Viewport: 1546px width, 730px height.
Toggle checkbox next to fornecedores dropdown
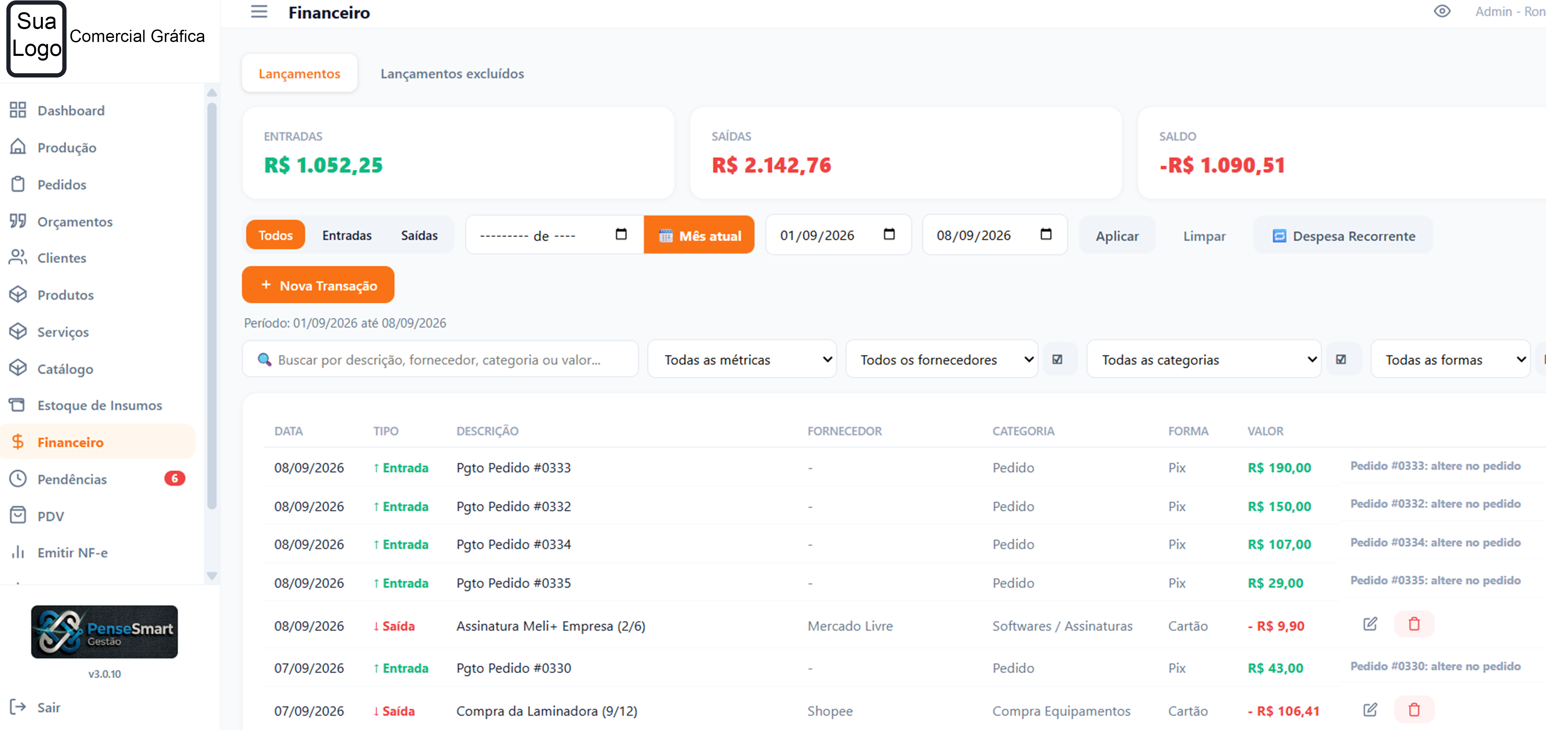coord(1058,360)
